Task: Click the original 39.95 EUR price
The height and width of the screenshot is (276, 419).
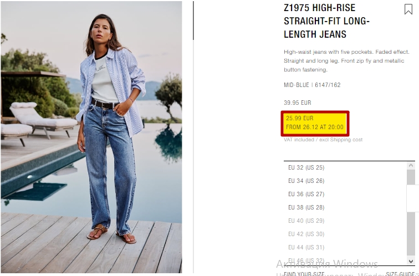Action: [x=298, y=103]
